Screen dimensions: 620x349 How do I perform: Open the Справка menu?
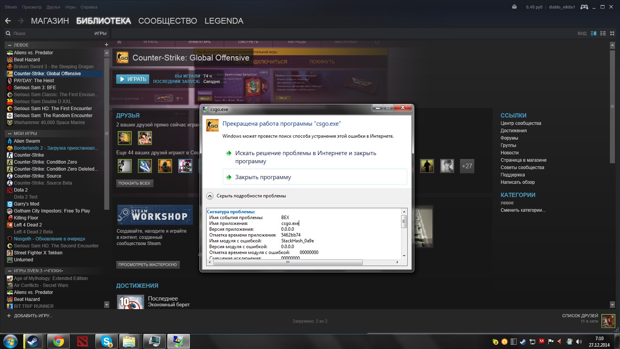(x=89, y=7)
